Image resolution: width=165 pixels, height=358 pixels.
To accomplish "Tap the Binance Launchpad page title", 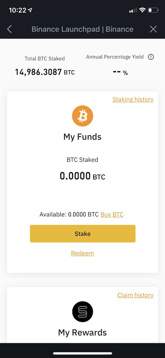I will coord(82,29).
